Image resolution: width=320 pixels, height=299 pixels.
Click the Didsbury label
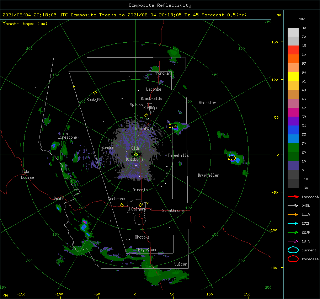coord(134,159)
